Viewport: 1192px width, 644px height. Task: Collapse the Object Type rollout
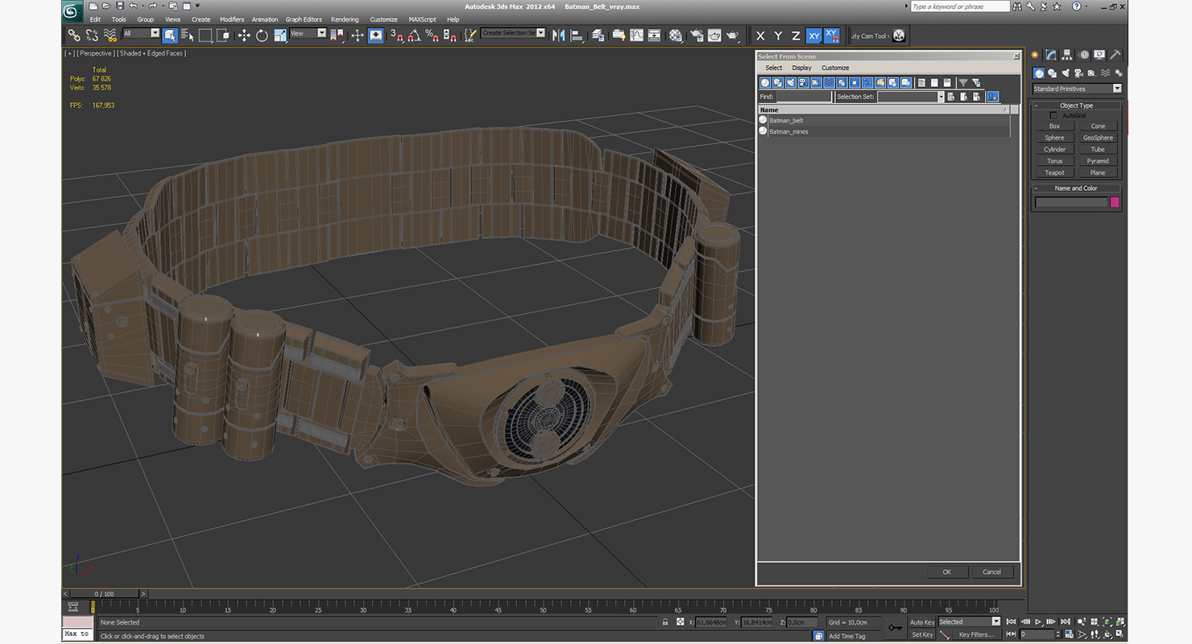1077,105
